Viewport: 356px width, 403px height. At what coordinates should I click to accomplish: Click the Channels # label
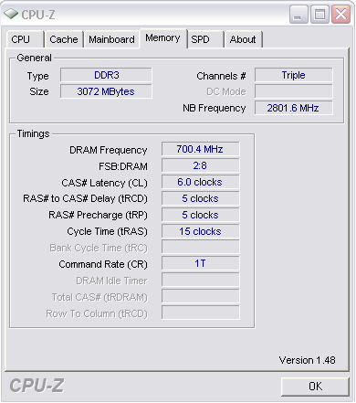221,76
